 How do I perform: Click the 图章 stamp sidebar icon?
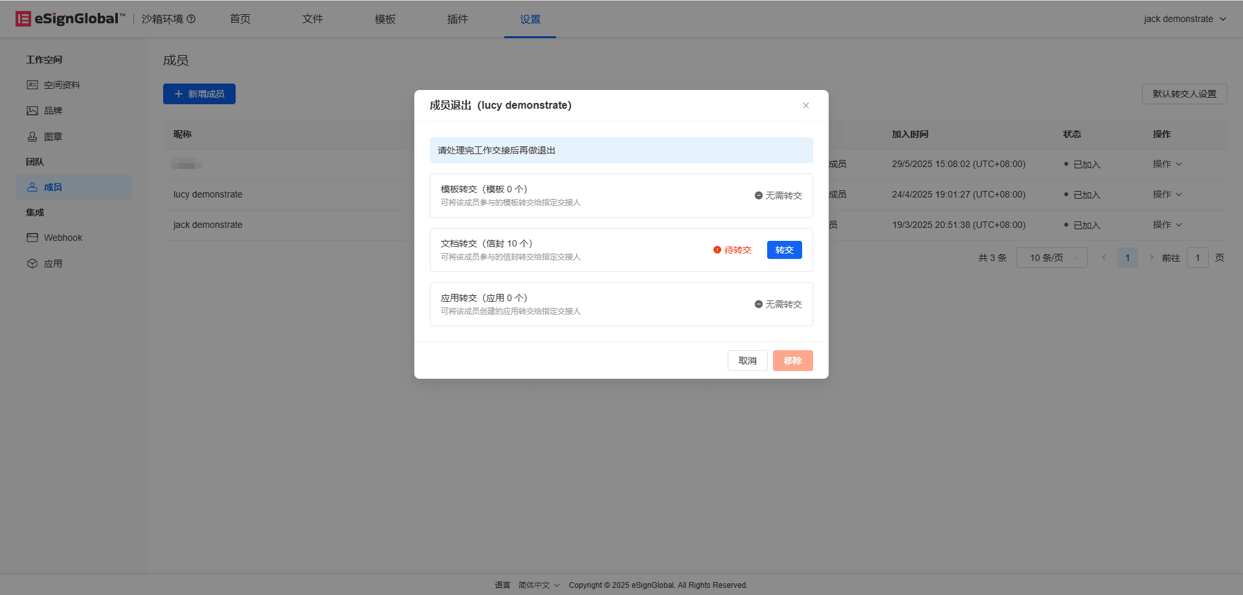coord(32,137)
